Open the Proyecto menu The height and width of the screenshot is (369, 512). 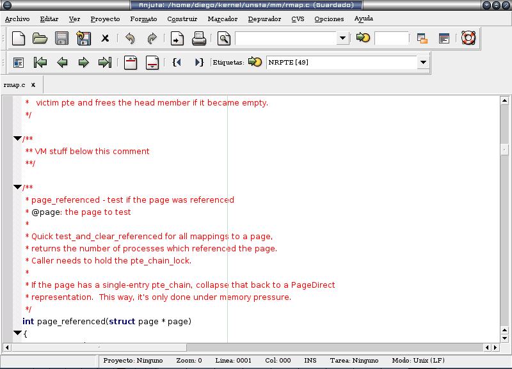coord(105,19)
